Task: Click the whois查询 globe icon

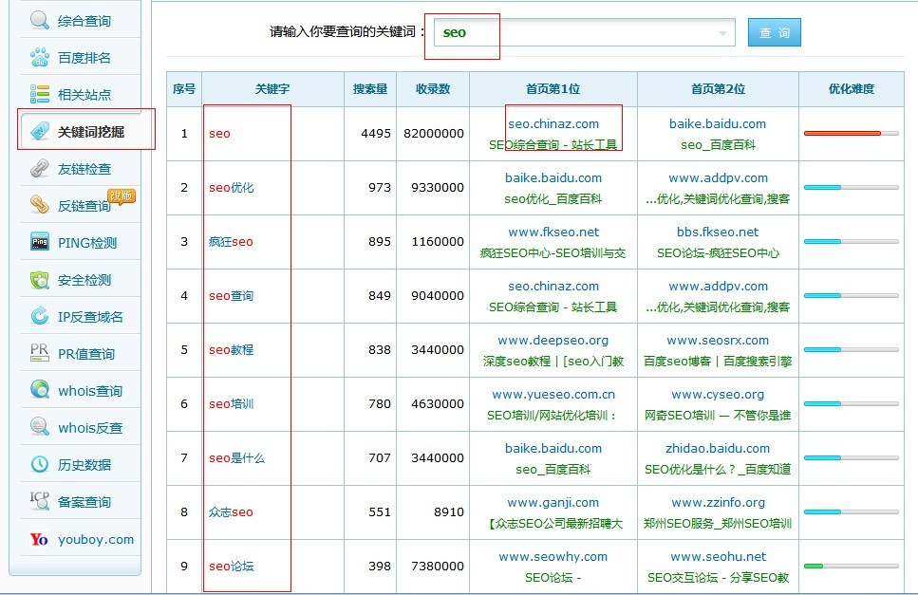Action: coord(40,390)
